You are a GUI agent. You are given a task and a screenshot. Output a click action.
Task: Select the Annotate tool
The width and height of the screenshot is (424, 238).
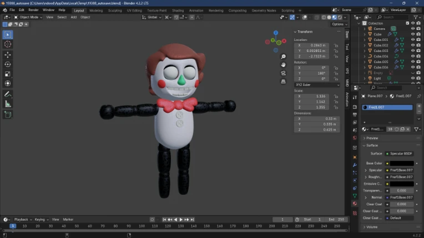(8, 94)
